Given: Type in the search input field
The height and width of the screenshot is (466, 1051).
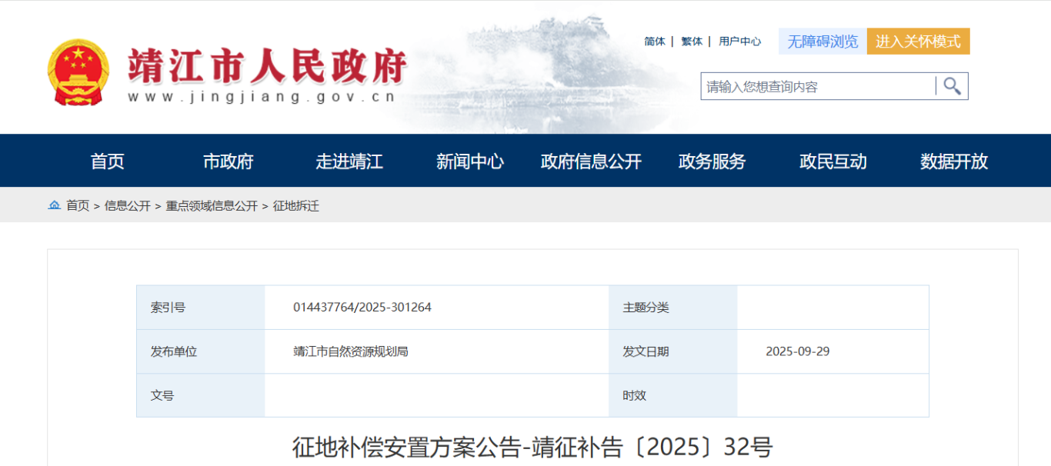Looking at the screenshot, I should 816,87.
